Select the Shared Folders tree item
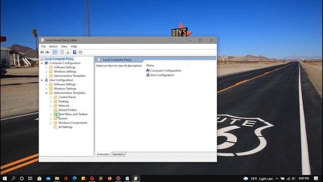 coord(67,110)
